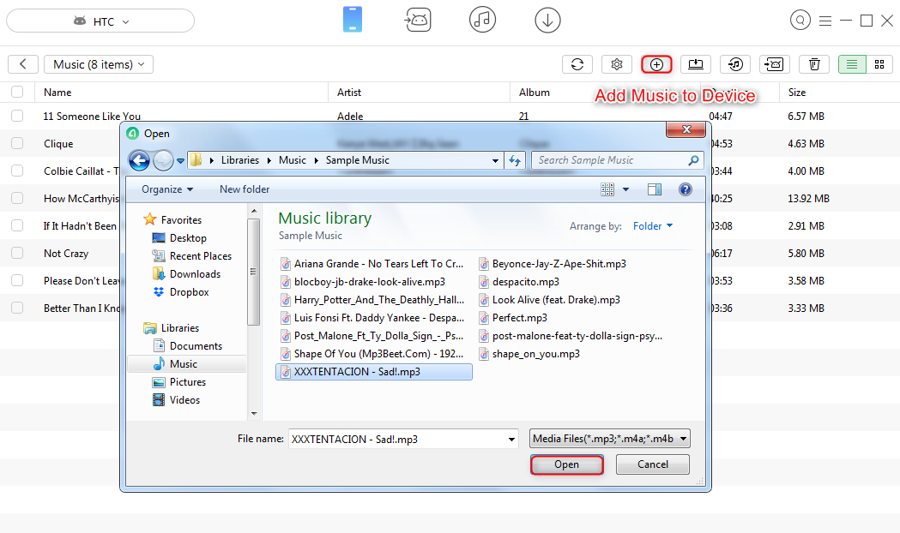Check the How McCarthyism song checkbox
This screenshot has height=533, width=900.
click(17, 198)
